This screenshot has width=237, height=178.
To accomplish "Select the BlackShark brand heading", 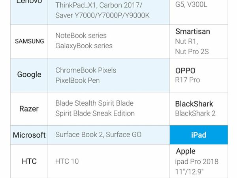I will 194,104.
